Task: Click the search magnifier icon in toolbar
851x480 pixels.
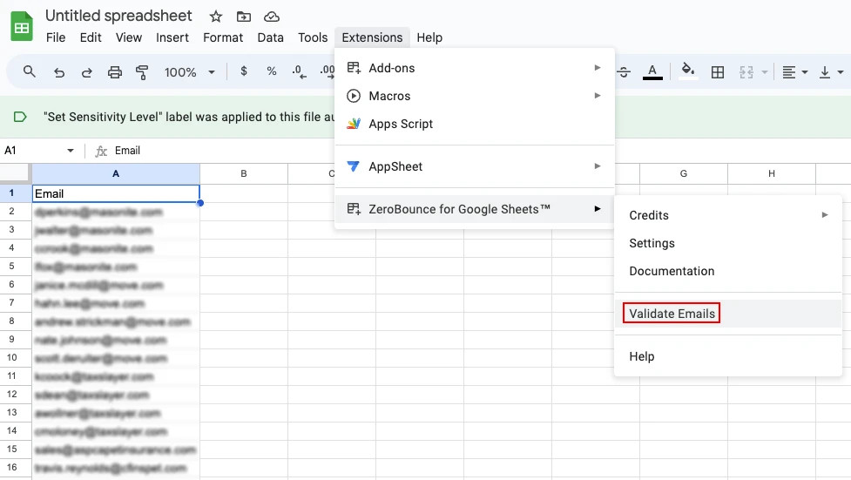Action: (30, 72)
